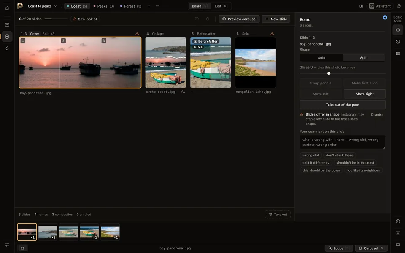
Task: Select the sunset thumbnail in the filmstrip
Action: [x=27, y=232]
